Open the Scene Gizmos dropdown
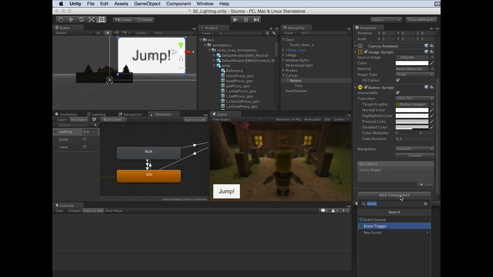The height and width of the screenshot is (277, 493). click(x=142, y=33)
